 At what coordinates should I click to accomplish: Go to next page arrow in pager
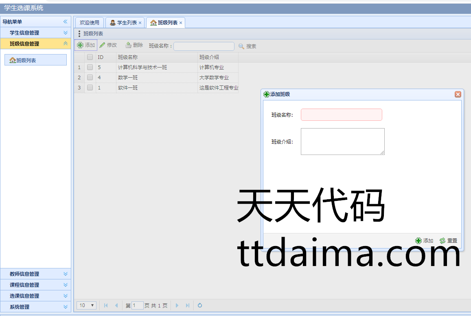pyautogui.click(x=177, y=305)
